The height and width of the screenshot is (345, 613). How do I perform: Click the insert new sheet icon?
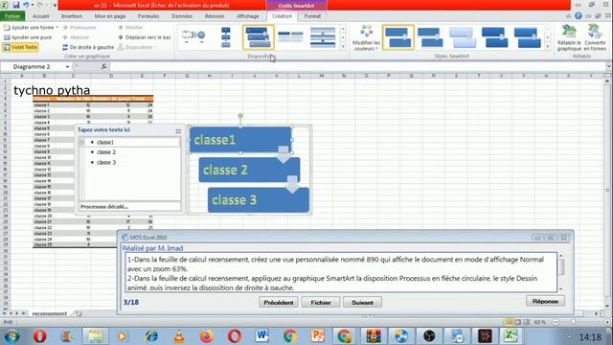click(x=79, y=313)
